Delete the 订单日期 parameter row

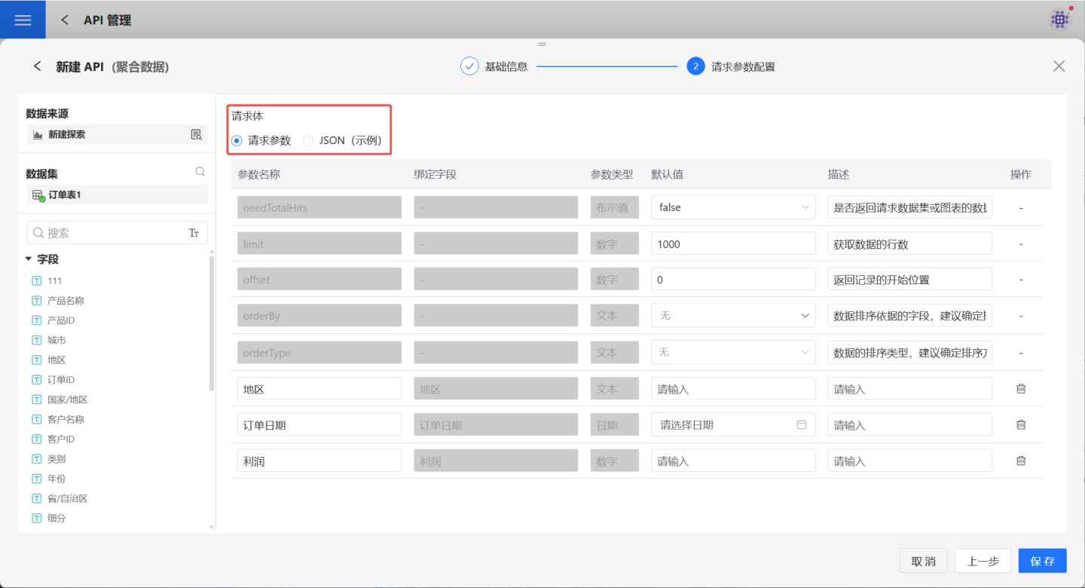[x=1021, y=425]
